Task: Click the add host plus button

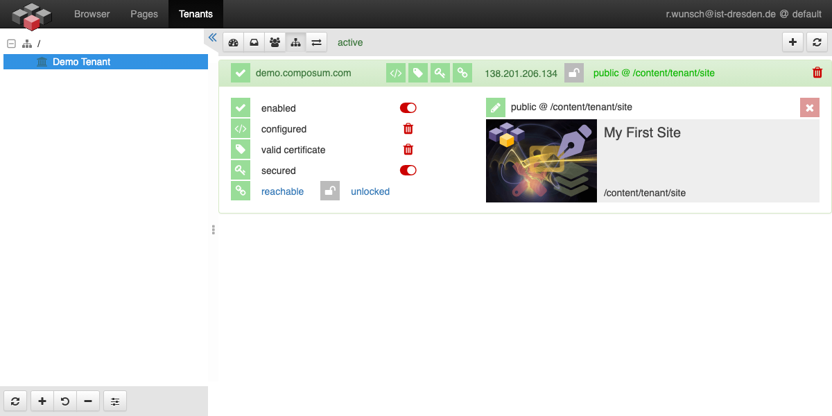Action: point(792,42)
